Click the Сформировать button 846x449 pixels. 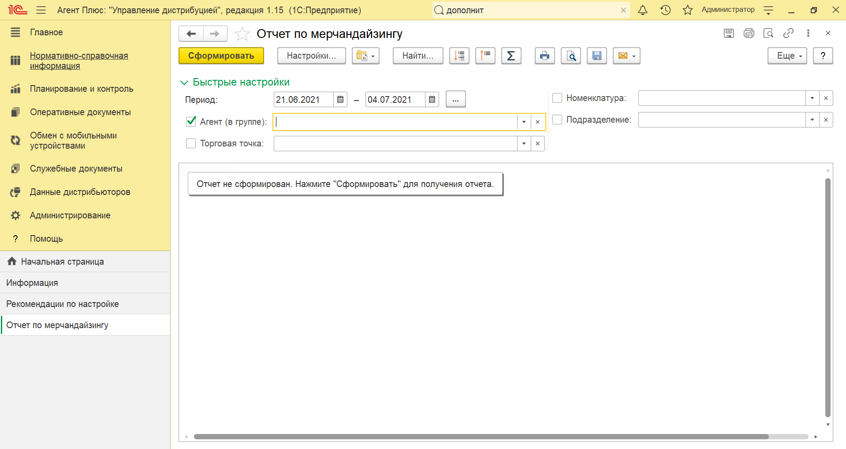tap(221, 56)
